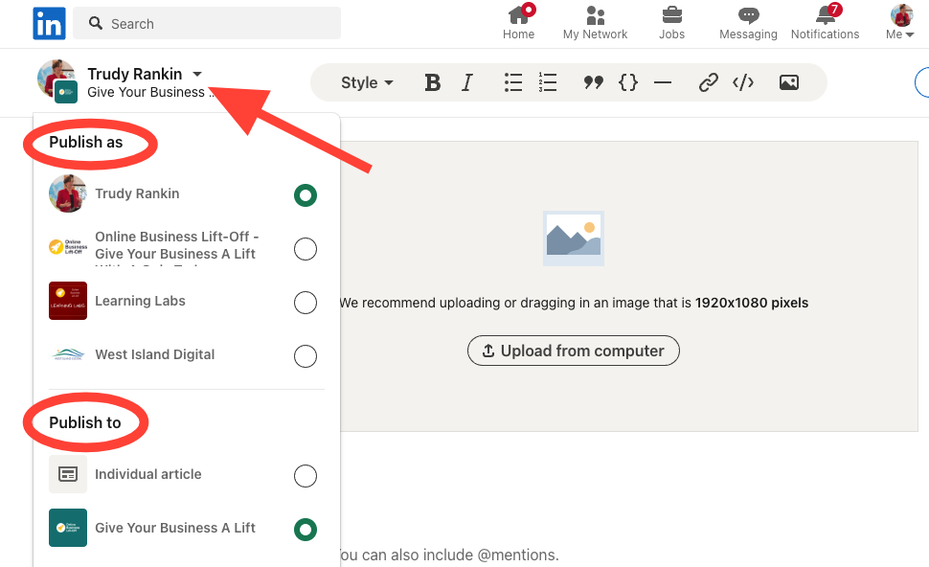Toggle italic formatting

[x=467, y=82]
